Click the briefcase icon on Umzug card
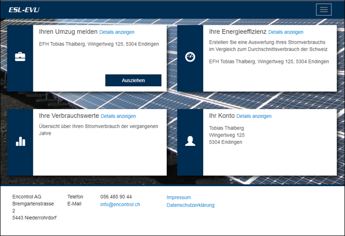 coord(20,57)
